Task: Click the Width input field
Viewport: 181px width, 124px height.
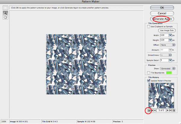Action: (164, 35)
